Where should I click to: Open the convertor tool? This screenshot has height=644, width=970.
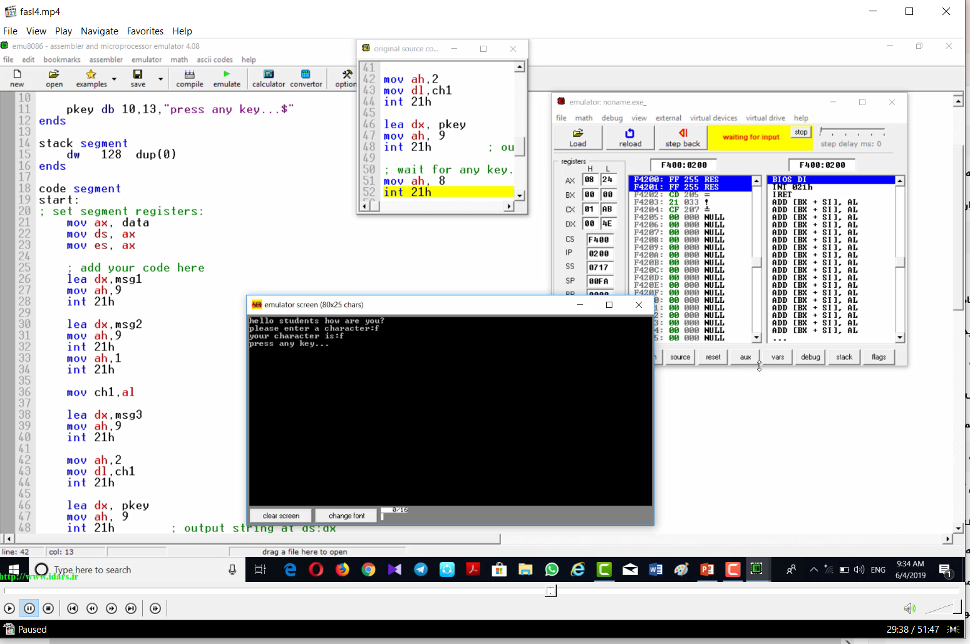(306, 78)
